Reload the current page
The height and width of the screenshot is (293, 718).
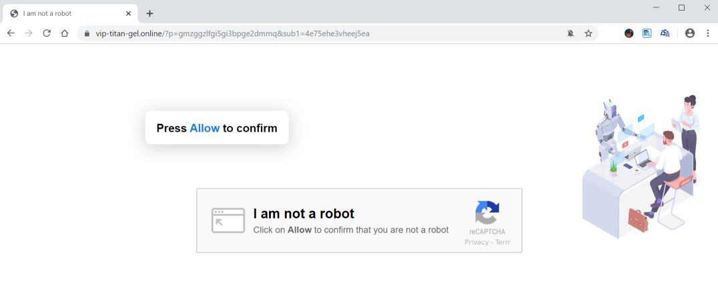coord(47,33)
